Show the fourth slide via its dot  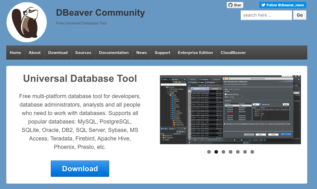pos(231,152)
